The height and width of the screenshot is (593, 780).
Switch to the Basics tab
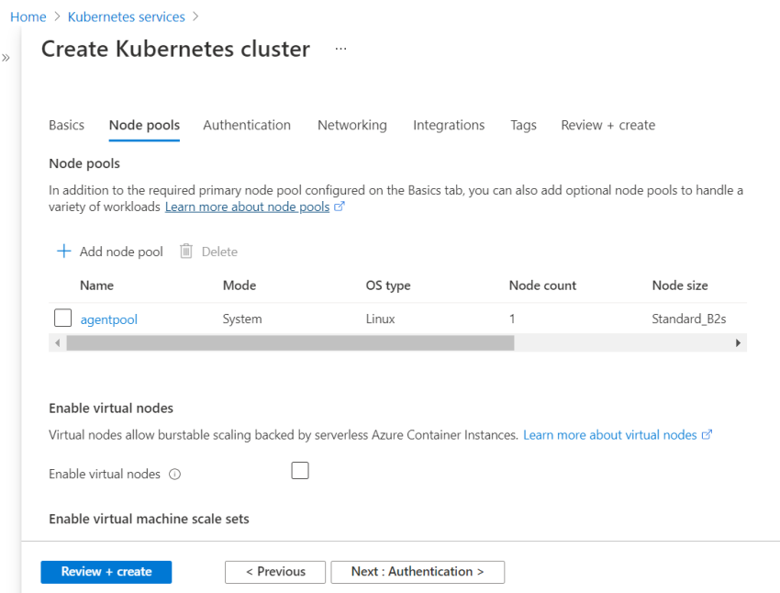66,125
